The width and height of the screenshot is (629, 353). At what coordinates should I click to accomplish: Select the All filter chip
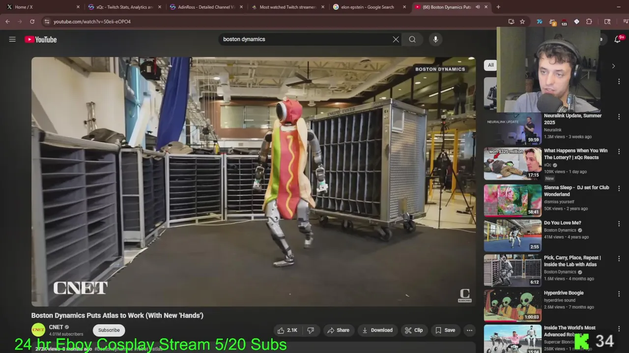tap(490, 65)
